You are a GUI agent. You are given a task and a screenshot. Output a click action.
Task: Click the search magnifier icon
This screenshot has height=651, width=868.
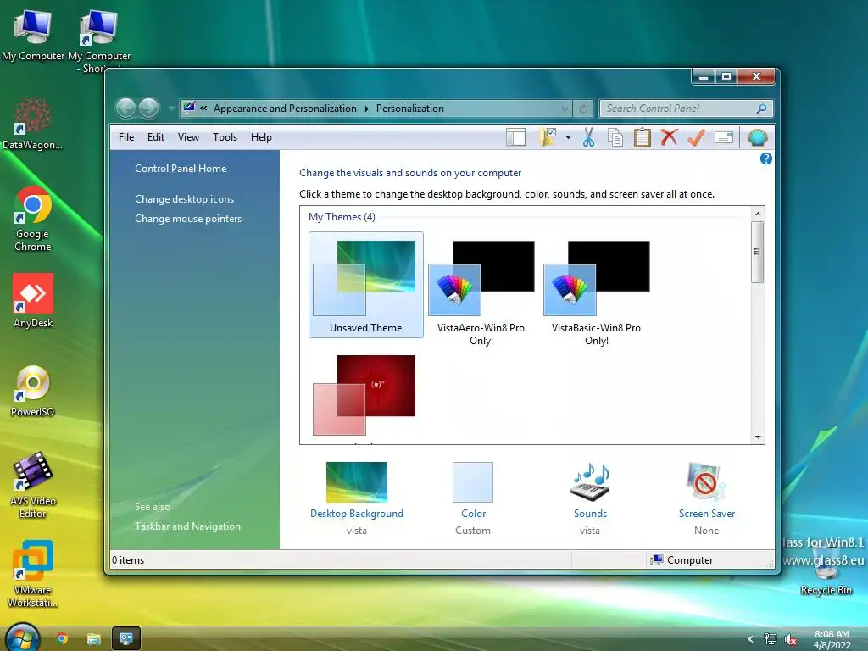pyautogui.click(x=762, y=108)
